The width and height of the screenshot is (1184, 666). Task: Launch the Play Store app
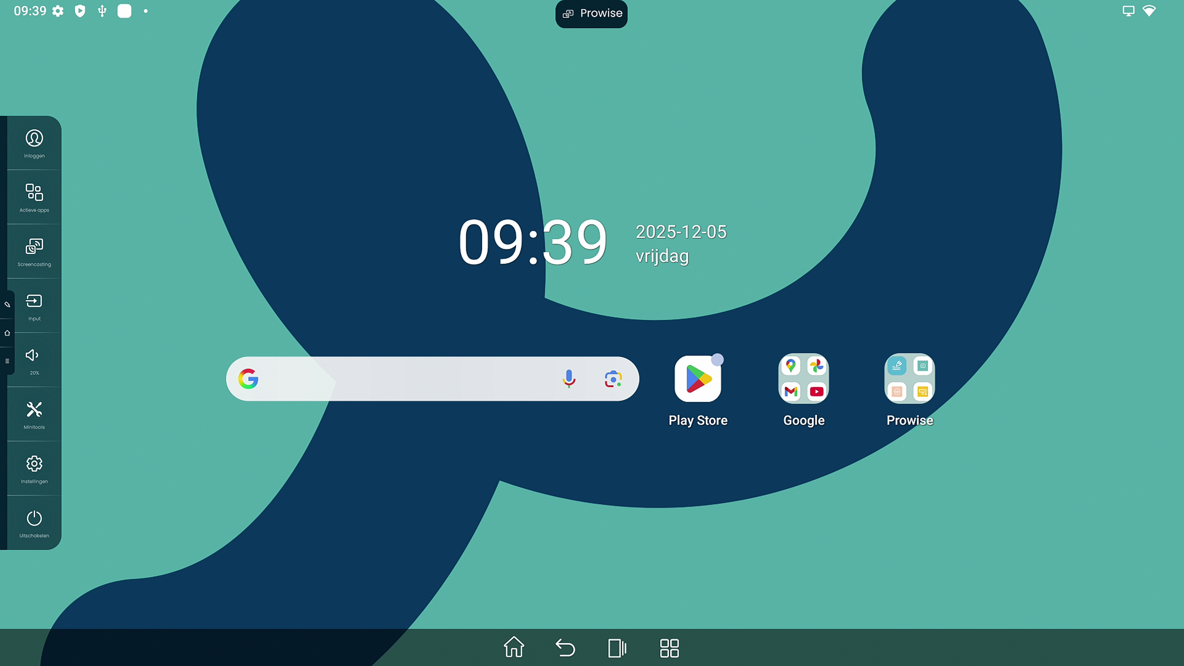tap(697, 378)
